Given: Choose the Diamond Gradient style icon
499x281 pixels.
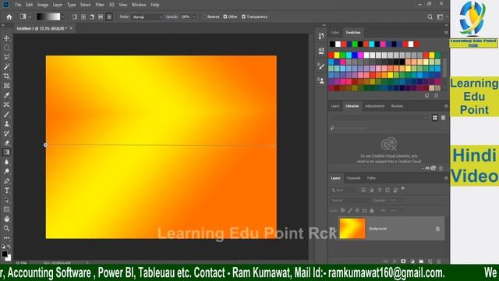Looking at the screenshot, I should [x=109, y=17].
